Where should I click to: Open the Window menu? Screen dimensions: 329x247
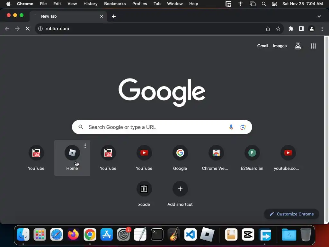(175, 4)
